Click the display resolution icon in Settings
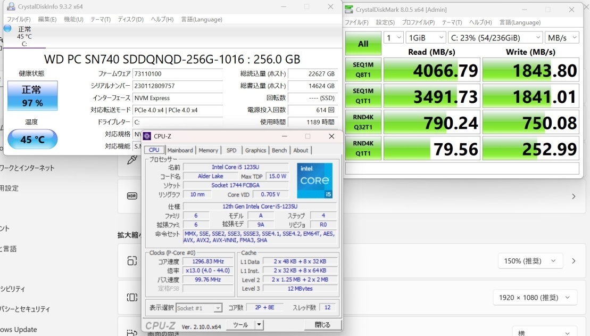Screen dimensions: 590x336 [x=132, y=297]
